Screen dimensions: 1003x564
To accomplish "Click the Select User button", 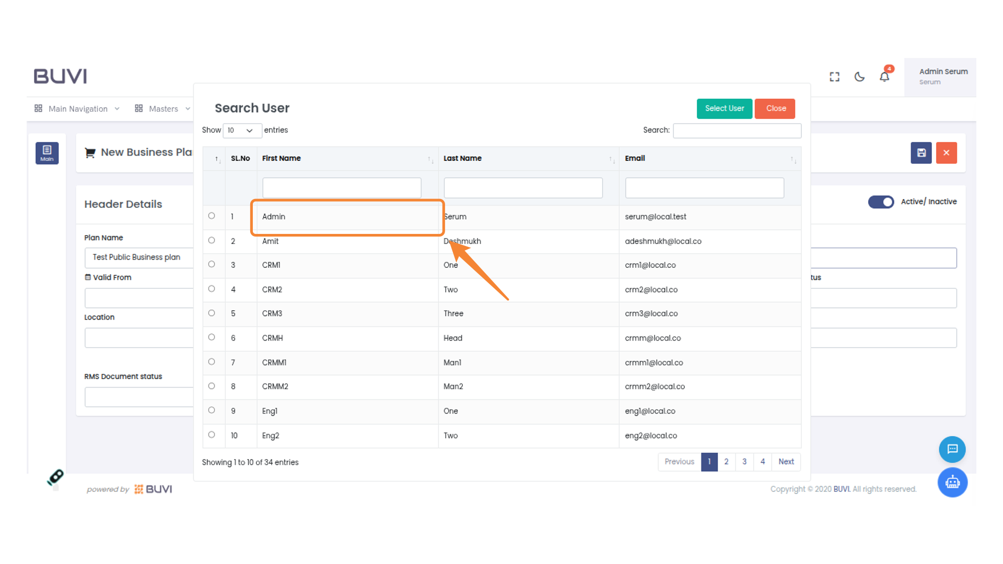I will (724, 109).
